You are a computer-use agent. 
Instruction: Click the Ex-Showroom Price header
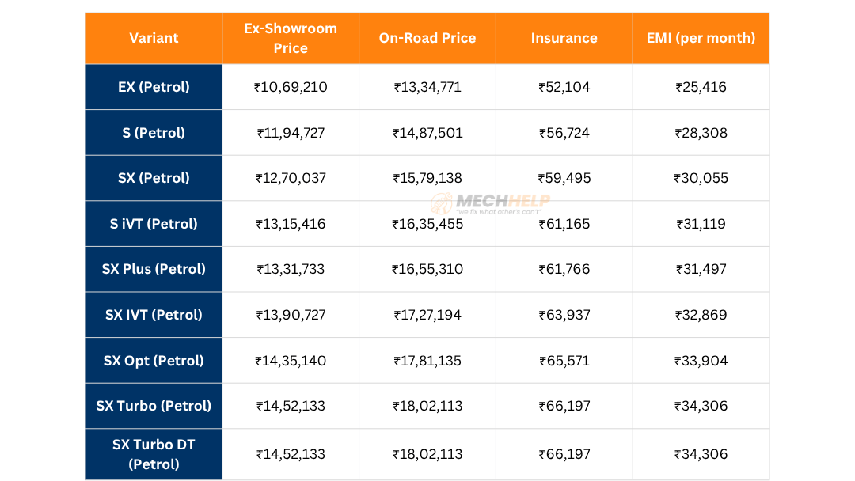[x=290, y=37]
